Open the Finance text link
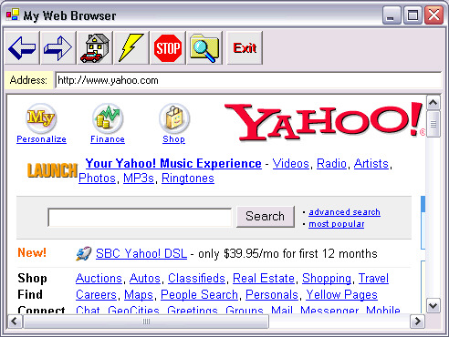Viewport: 449px width, 337px height. pyautogui.click(x=108, y=139)
